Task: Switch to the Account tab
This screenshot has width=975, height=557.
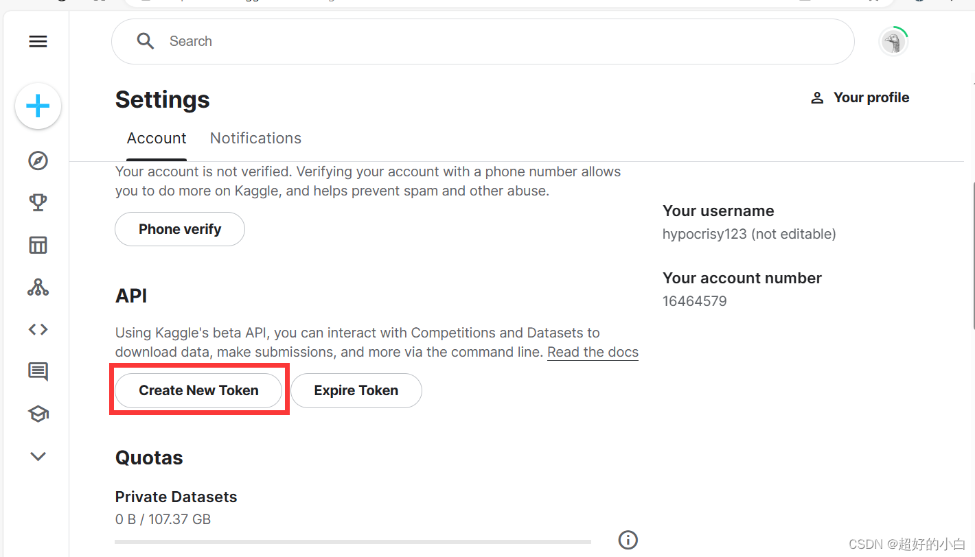Action: tap(157, 139)
